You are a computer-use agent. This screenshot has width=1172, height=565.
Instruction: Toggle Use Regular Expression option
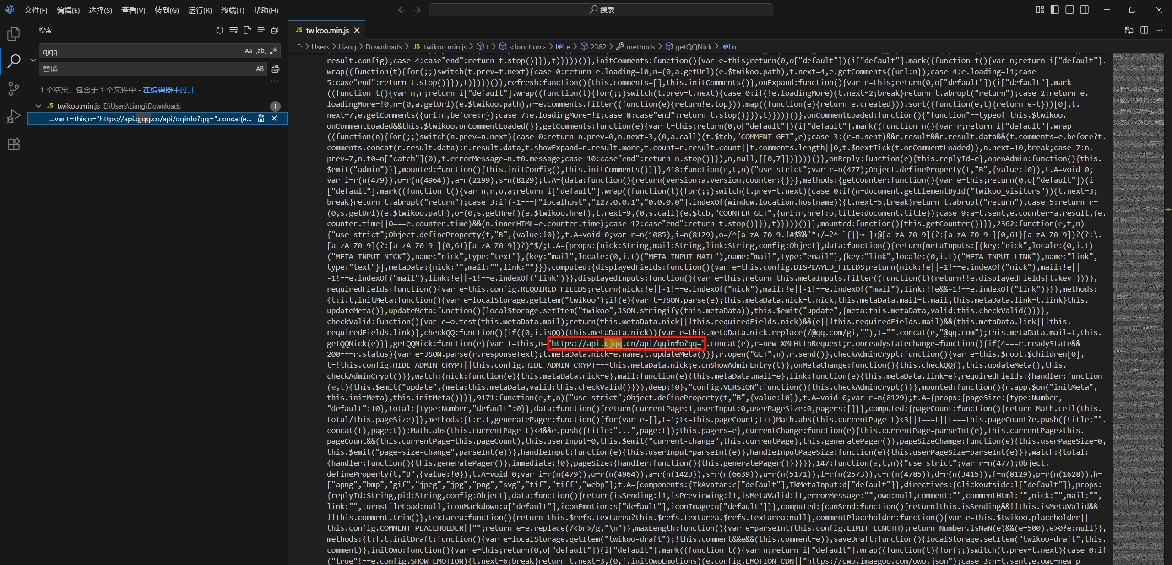click(x=273, y=51)
